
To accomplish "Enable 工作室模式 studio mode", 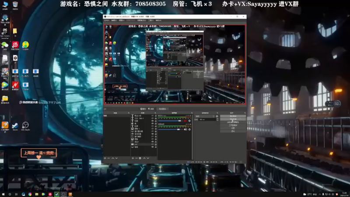I will click(x=233, y=125).
